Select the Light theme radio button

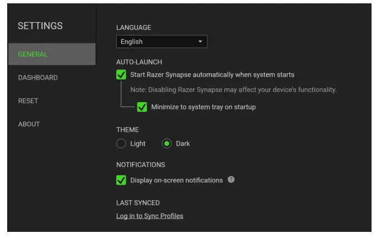coord(121,143)
